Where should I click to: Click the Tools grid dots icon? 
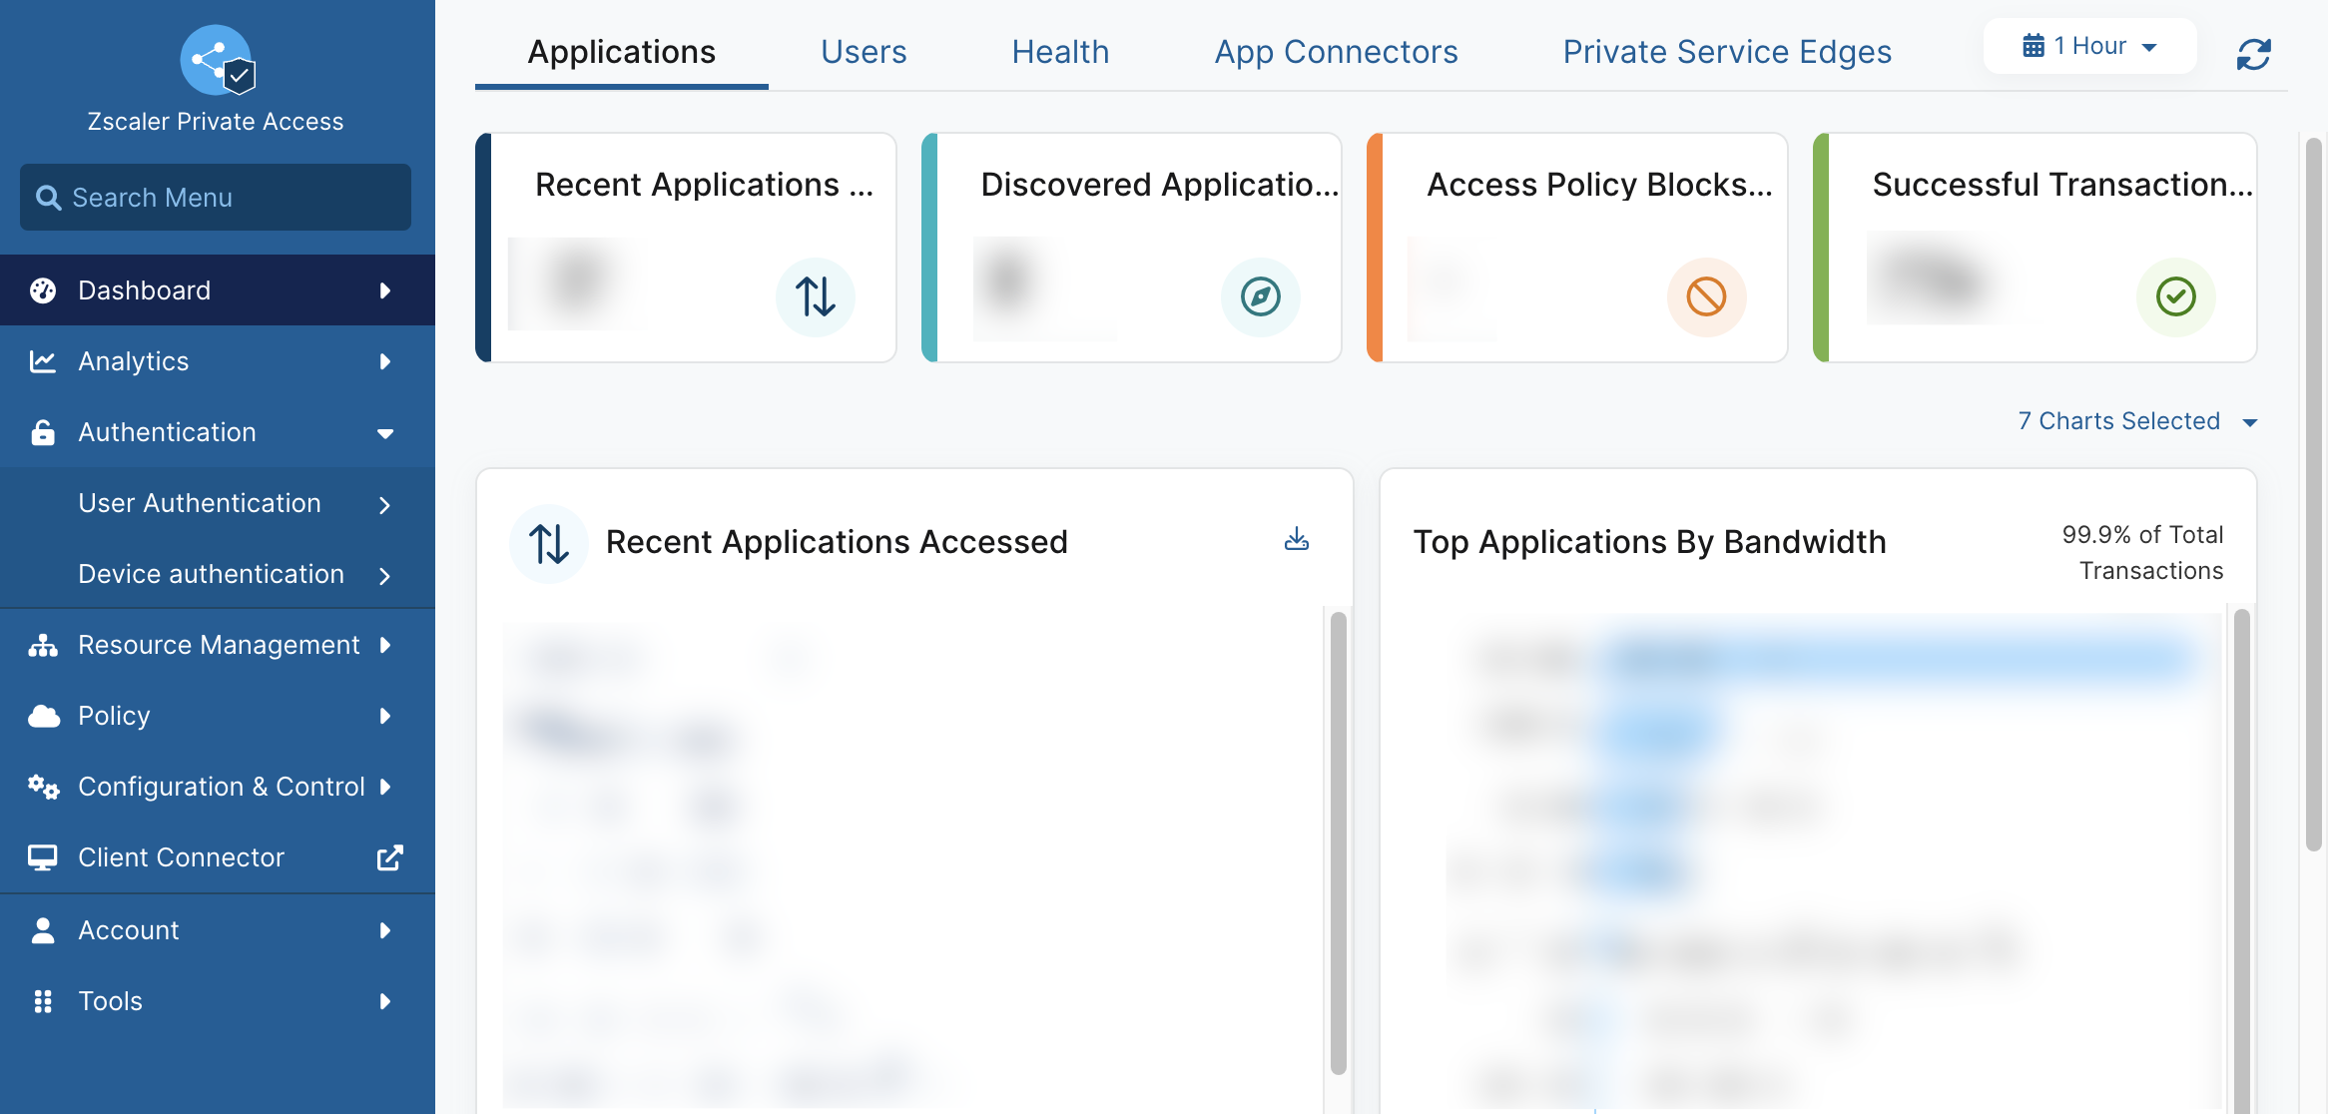43,1001
